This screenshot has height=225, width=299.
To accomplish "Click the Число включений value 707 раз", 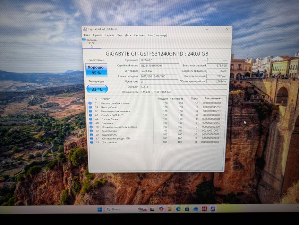I will click(217, 76).
